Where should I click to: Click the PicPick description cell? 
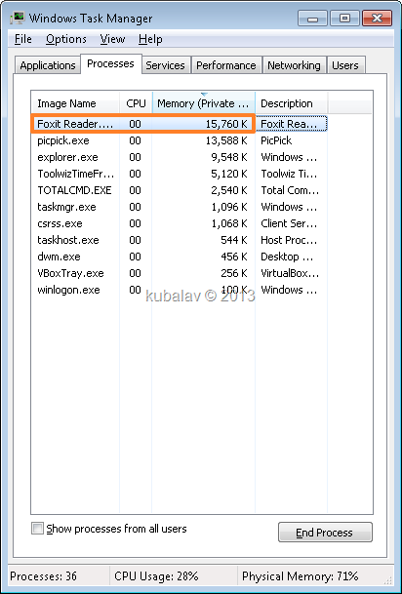[x=276, y=140]
